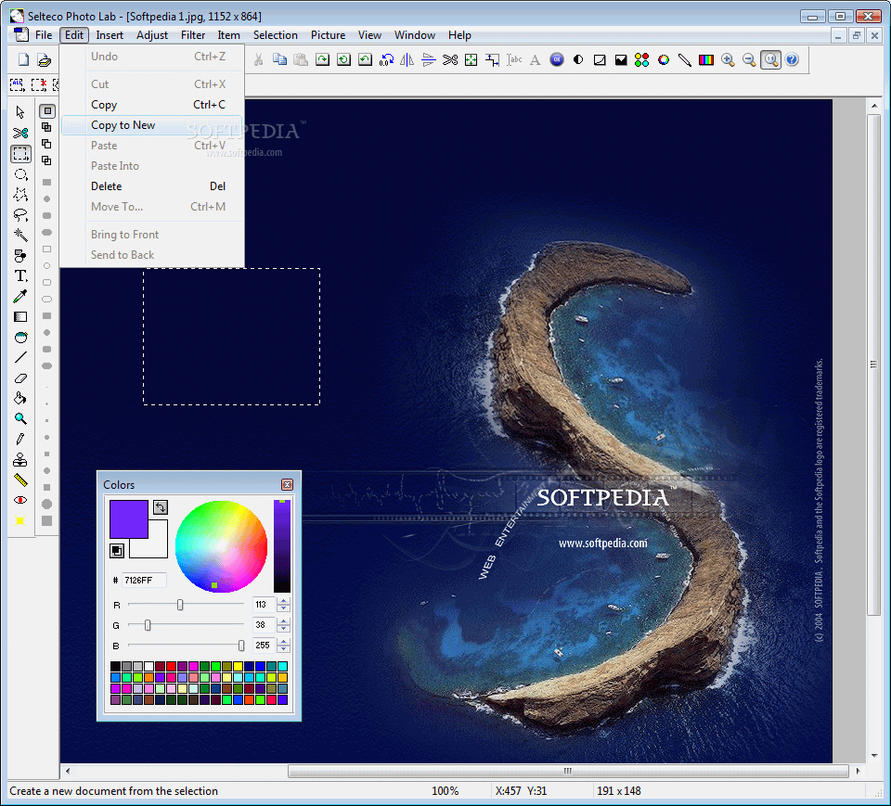Click the R red channel slider handle
Image resolution: width=891 pixels, height=806 pixels.
pos(180,605)
